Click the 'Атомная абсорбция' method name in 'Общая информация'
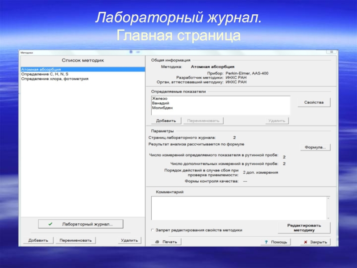357x268 pixels. coord(212,67)
